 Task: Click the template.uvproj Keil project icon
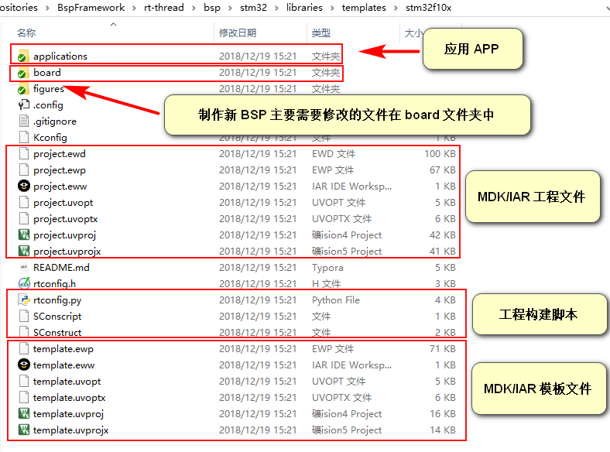pyautogui.click(x=23, y=414)
